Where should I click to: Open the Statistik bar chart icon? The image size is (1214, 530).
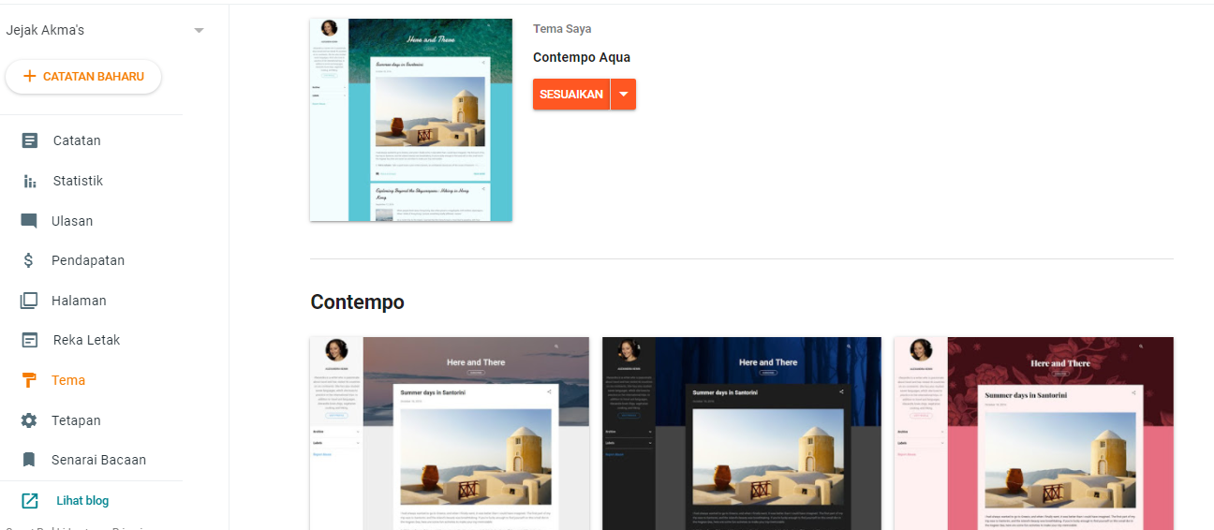pyautogui.click(x=30, y=181)
